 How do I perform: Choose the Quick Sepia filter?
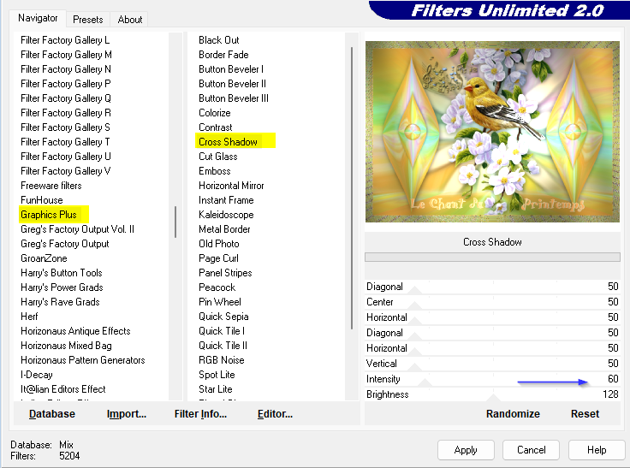click(x=223, y=317)
